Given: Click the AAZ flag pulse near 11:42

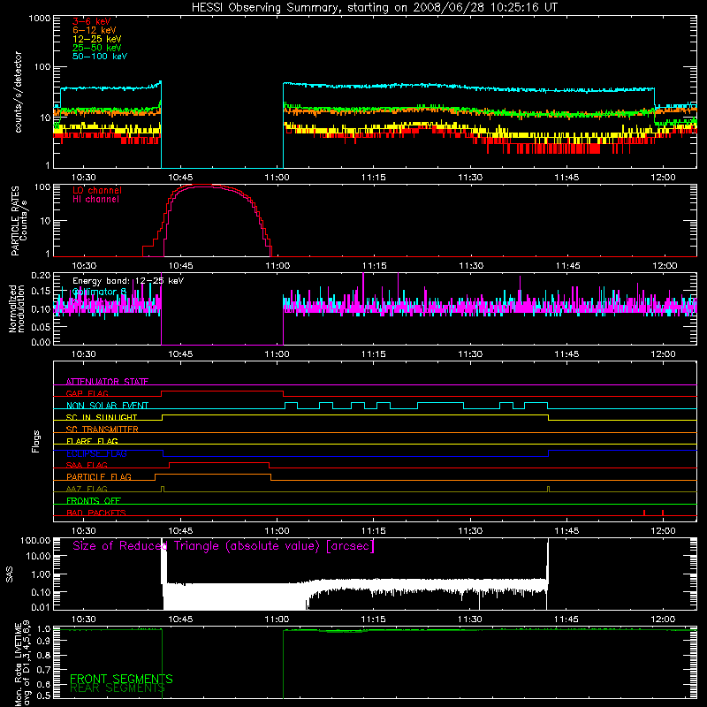Looking at the screenshot, I should [x=548, y=490].
